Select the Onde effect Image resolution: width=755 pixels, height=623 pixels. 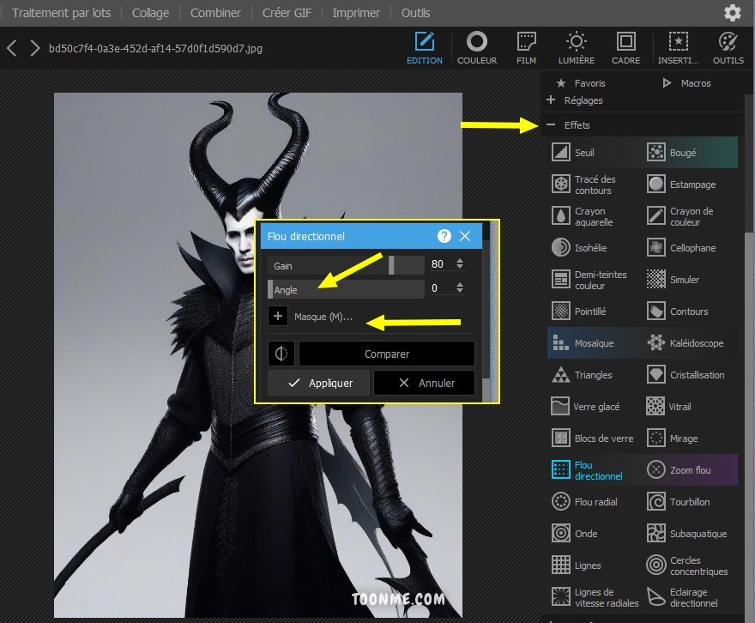click(574, 534)
